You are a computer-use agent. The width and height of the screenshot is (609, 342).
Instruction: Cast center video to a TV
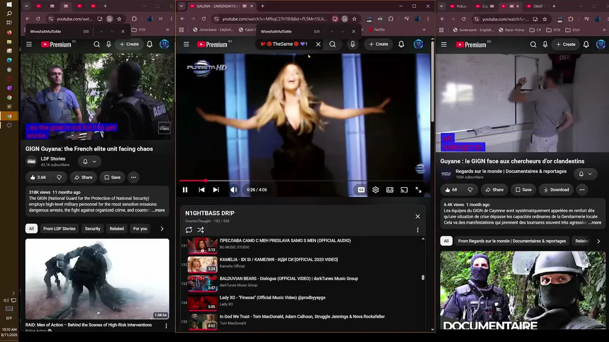[404, 190]
